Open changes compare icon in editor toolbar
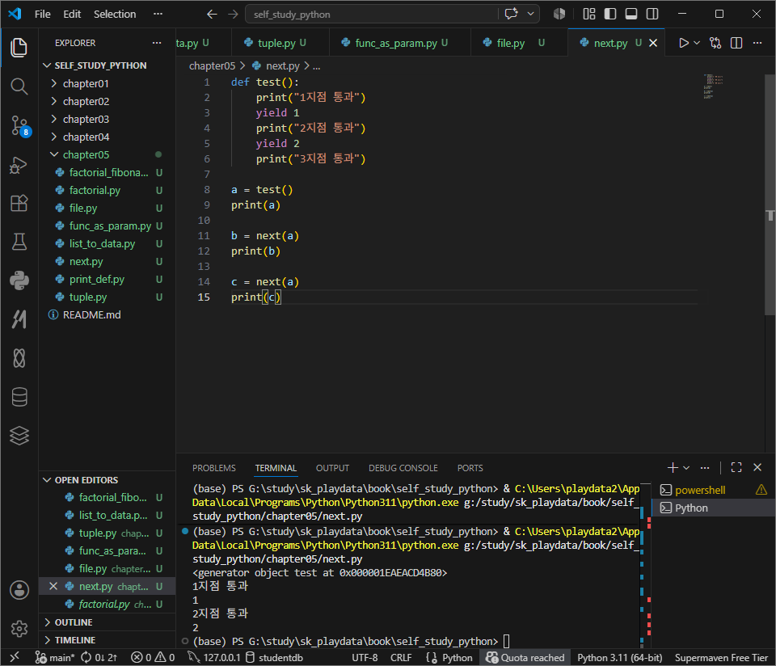The width and height of the screenshot is (776, 666). (x=715, y=43)
